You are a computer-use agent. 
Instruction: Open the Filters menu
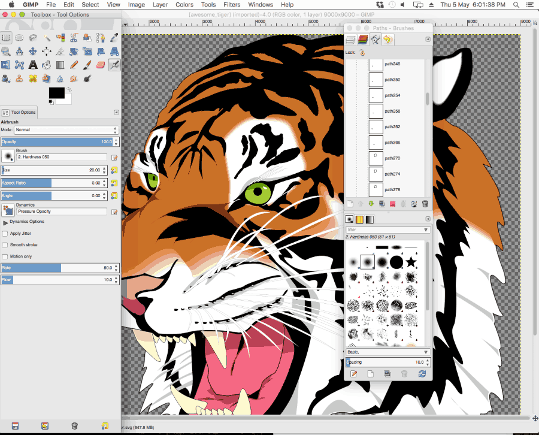point(232,5)
